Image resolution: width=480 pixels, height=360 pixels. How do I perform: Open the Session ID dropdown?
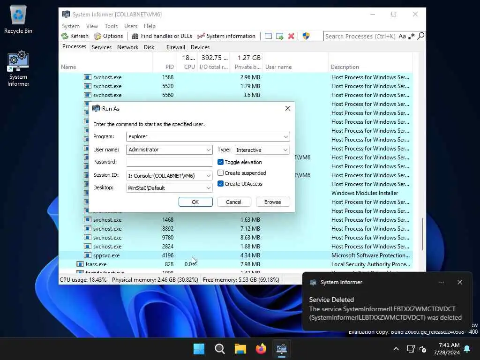click(209, 176)
